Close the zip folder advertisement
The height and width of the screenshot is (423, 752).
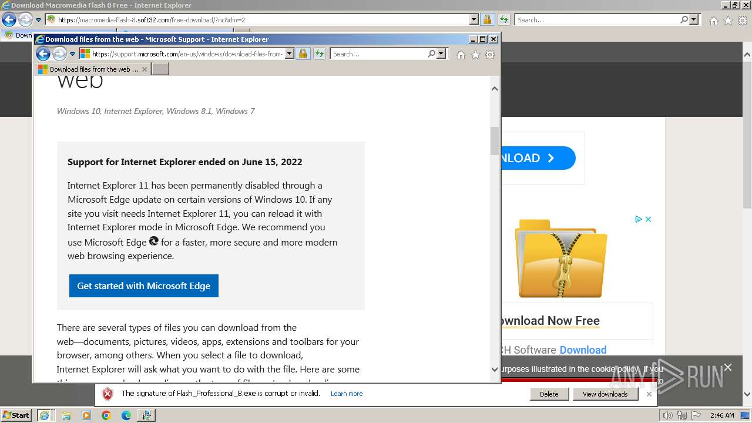(x=648, y=219)
